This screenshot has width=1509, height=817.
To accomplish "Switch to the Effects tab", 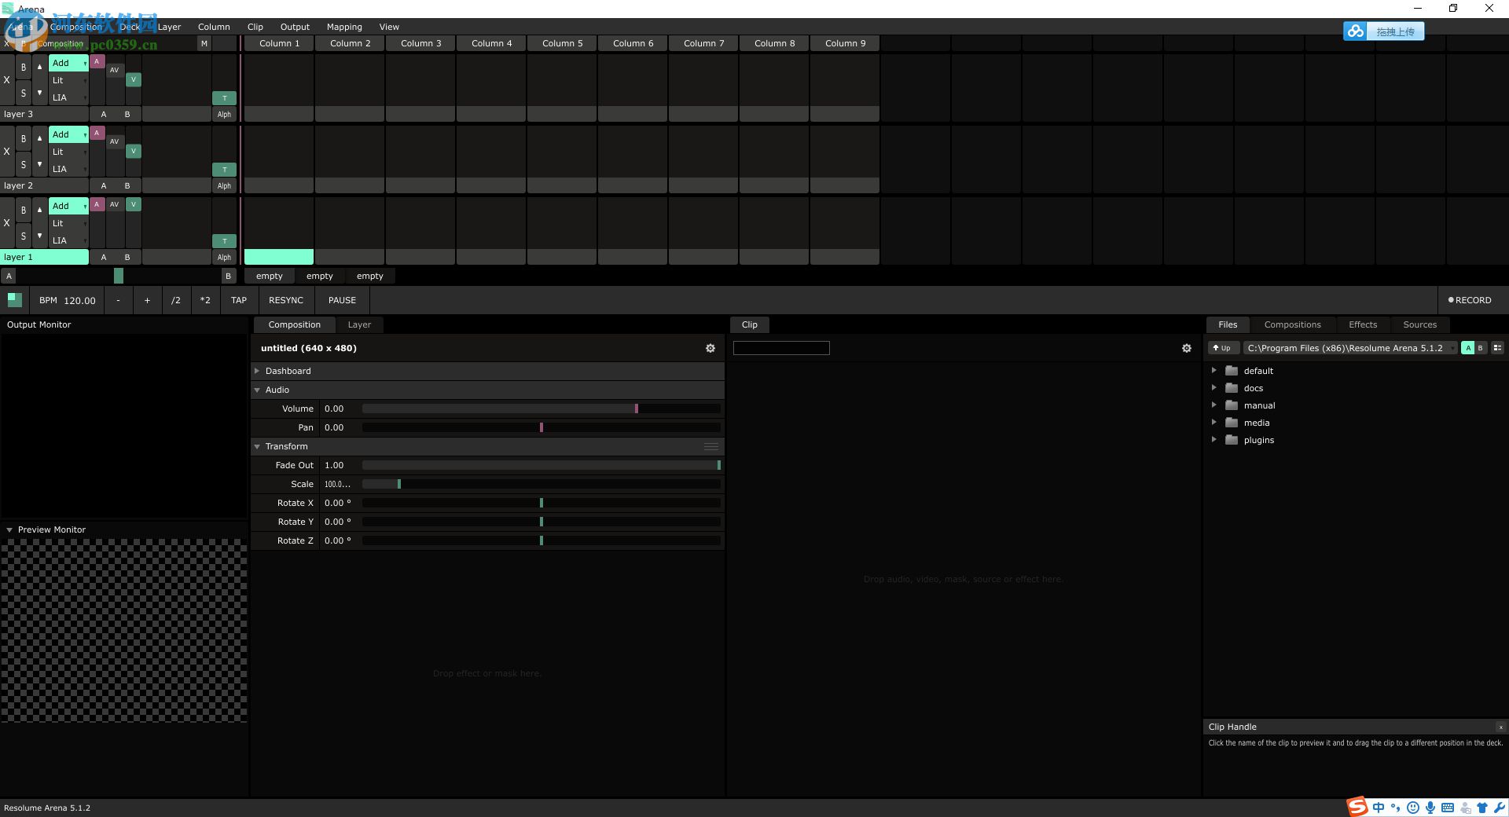I will pos(1362,324).
